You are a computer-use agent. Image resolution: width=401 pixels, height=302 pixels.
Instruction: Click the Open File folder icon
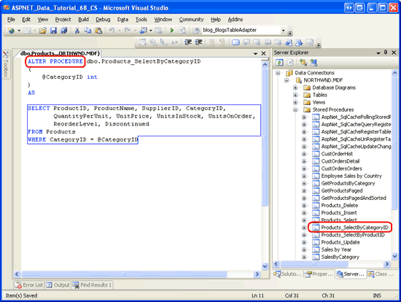point(42,31)
